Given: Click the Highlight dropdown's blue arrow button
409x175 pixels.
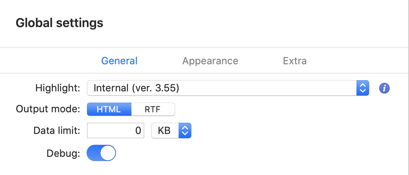Looking at the screenshot, I should (363, 88).
